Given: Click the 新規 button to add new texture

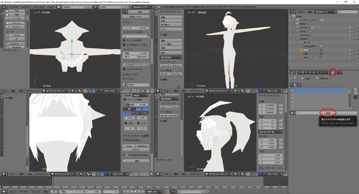Looking at the screenshot, I should [328, 113].
